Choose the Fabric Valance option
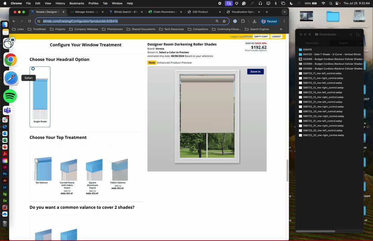The image size is (373, 241). coord(118,173)
